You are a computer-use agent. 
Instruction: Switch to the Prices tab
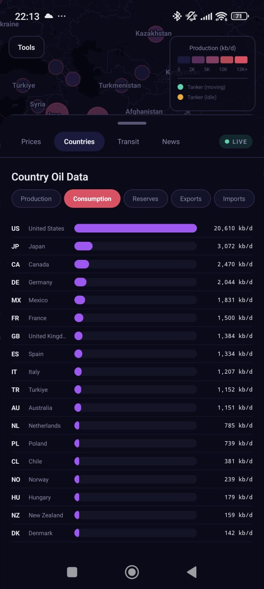point(31,142)
